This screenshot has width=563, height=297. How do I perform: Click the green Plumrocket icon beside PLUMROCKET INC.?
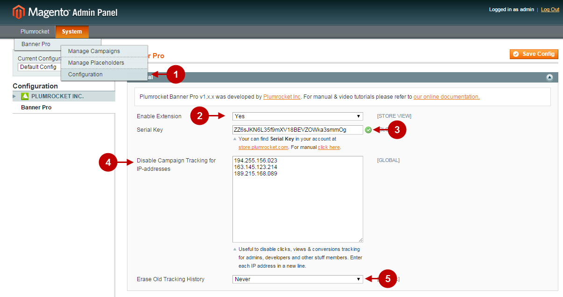click(x=24, y=96)
